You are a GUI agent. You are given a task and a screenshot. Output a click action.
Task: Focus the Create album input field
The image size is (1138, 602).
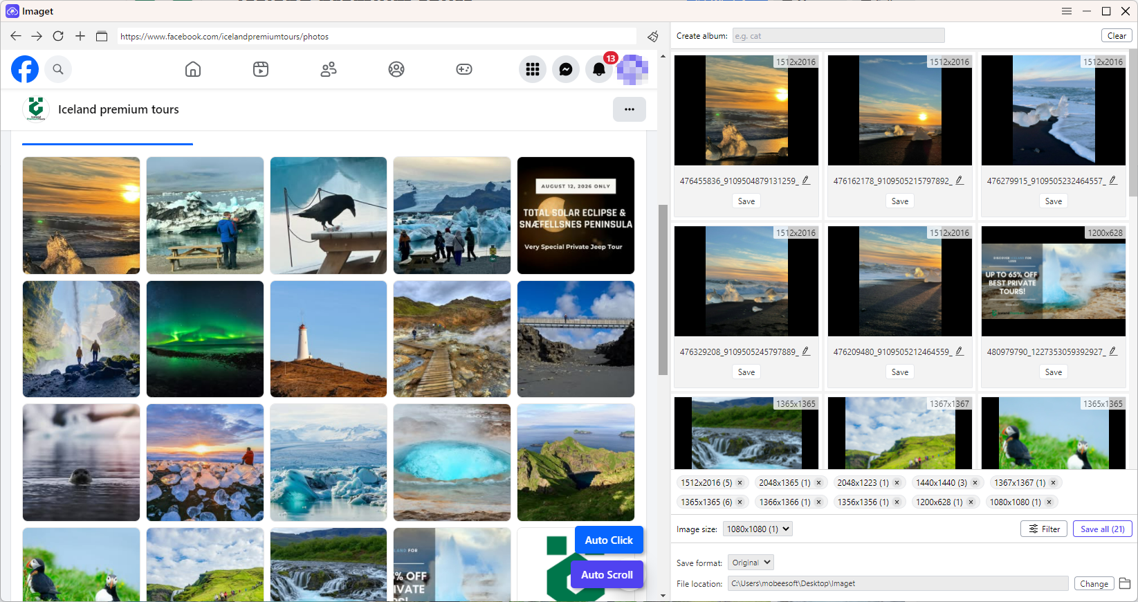tap(838, 36)
